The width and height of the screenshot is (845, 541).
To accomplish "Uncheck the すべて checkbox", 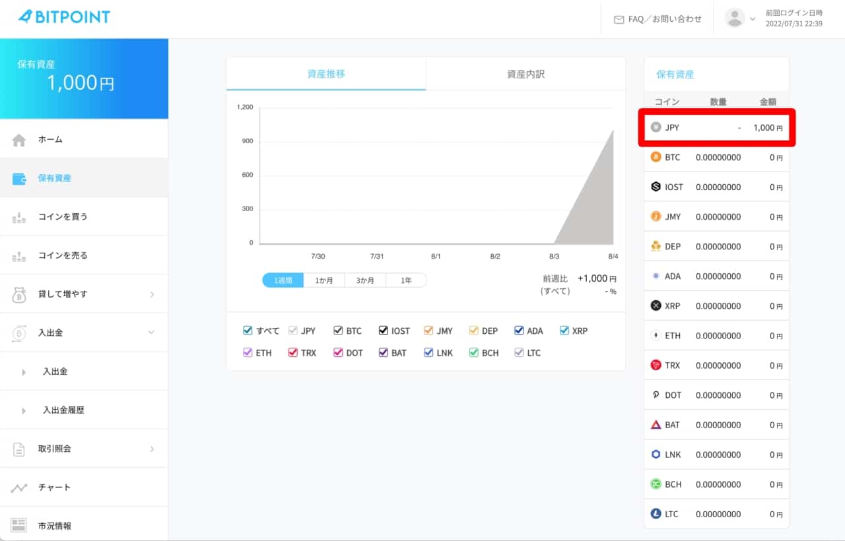I will pos(248,331).
